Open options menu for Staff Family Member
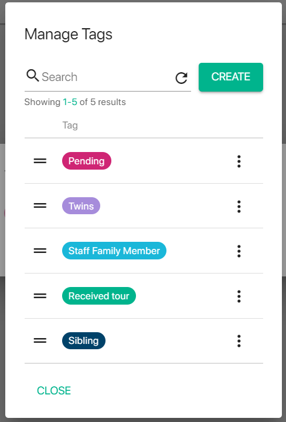This screenshot has width=286, height=422. pos(239,251)
